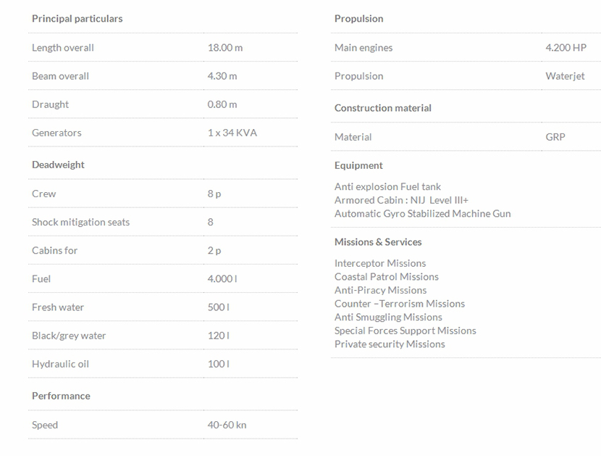Click the Armored Cabin NIJ Level III+ text

(x=401, y=200)
